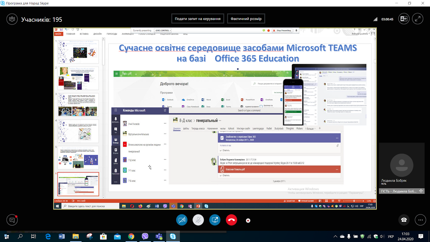The image size is (430, 242).
Task: Open options for '7-Д клас' team
Action: pyautogui.click(x=165, y=160)
